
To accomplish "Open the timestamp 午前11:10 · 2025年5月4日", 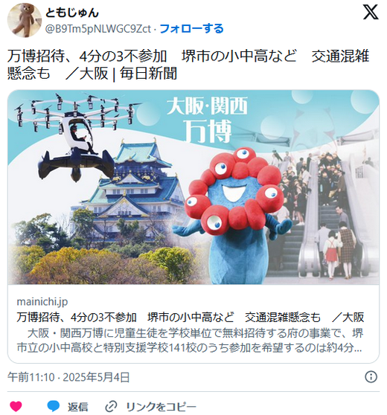I will coord(68,377).
